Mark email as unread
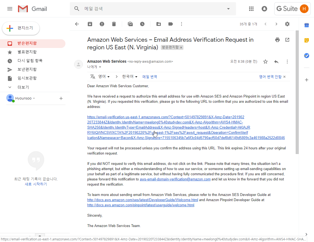The width and height of the screenshot is (314, 242). [130, 24]
